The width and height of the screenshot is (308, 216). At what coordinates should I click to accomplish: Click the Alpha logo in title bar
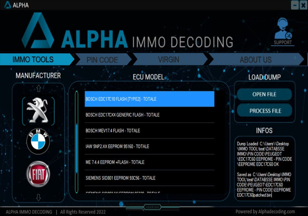[x=7, y=5]
